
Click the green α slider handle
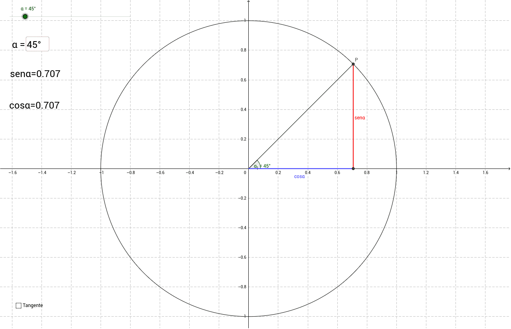(x=25, y=16)
